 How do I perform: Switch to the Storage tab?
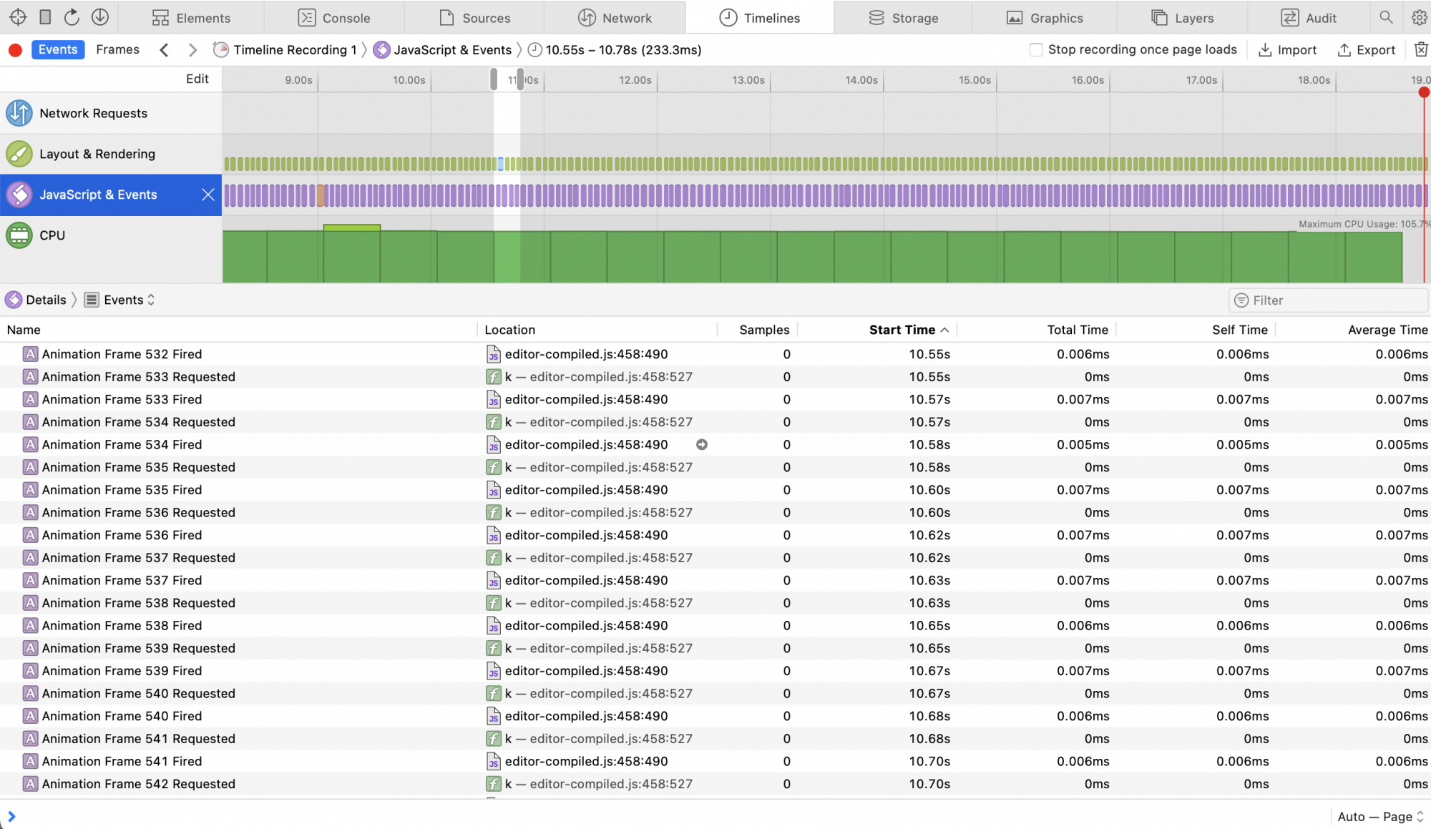(903, 17)
